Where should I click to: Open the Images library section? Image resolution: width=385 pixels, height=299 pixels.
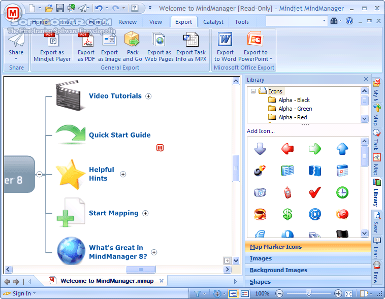click(x=308, y=258)
